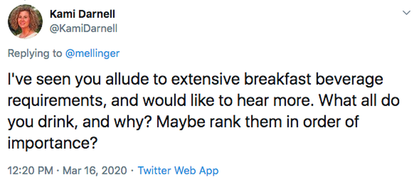Click the word "requirements" in the tweet
The width and height of the screenshot is (419, 187).
click(56, 101)
